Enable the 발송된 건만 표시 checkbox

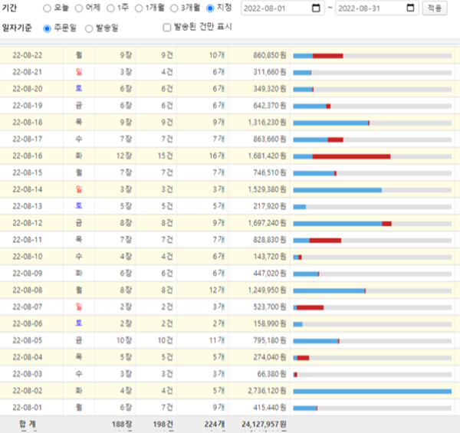tap(166, 28)
